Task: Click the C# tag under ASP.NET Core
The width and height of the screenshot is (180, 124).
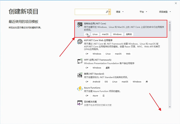Action: tap(87, 54)
